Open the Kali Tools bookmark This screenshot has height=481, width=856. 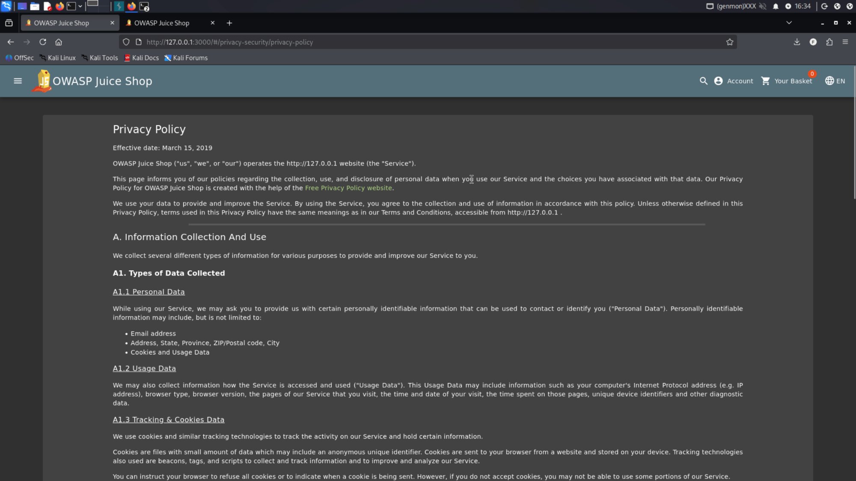pos(99,58)
